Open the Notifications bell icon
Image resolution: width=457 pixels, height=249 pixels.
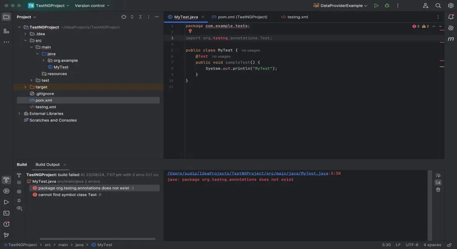pos(451,17)
